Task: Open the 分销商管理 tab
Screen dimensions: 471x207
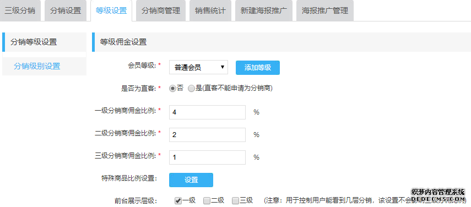Action: 161,11
